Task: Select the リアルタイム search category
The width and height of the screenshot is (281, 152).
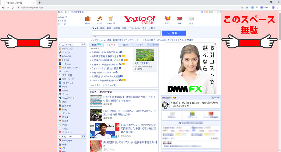Action: (x=134, y=28)
